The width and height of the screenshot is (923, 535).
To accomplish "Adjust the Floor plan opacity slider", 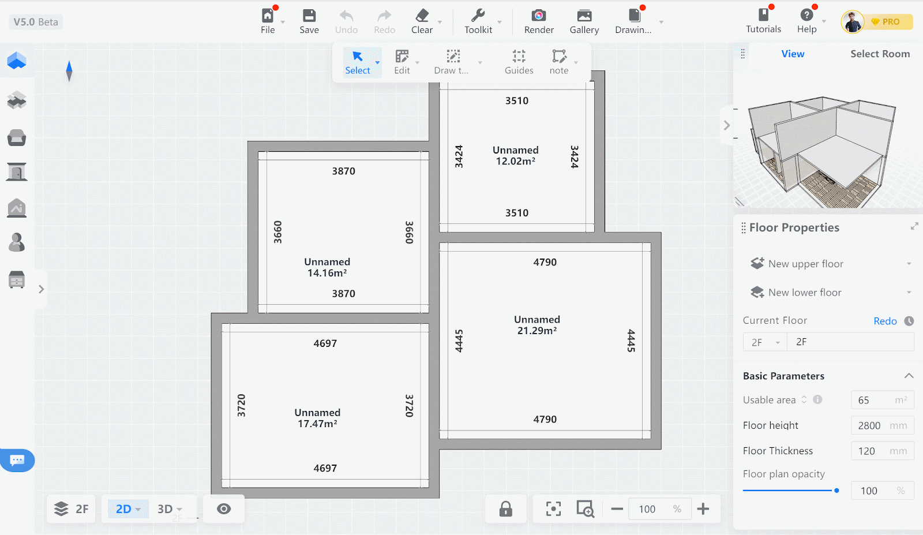I will coord(836,491).
